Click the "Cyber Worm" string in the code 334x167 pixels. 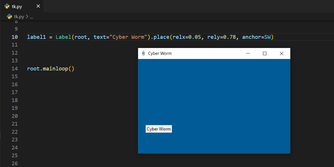[x=128, y=37]
